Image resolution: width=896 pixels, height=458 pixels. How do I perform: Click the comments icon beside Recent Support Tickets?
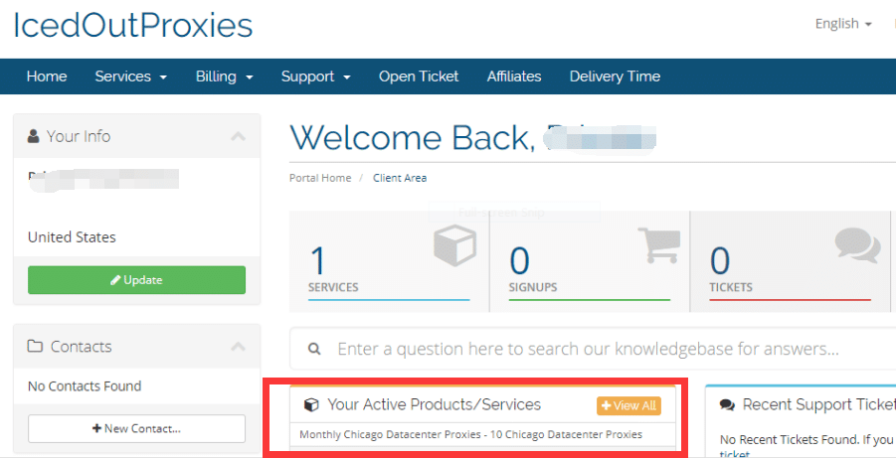pyautogui.click(x=727, y=405)
